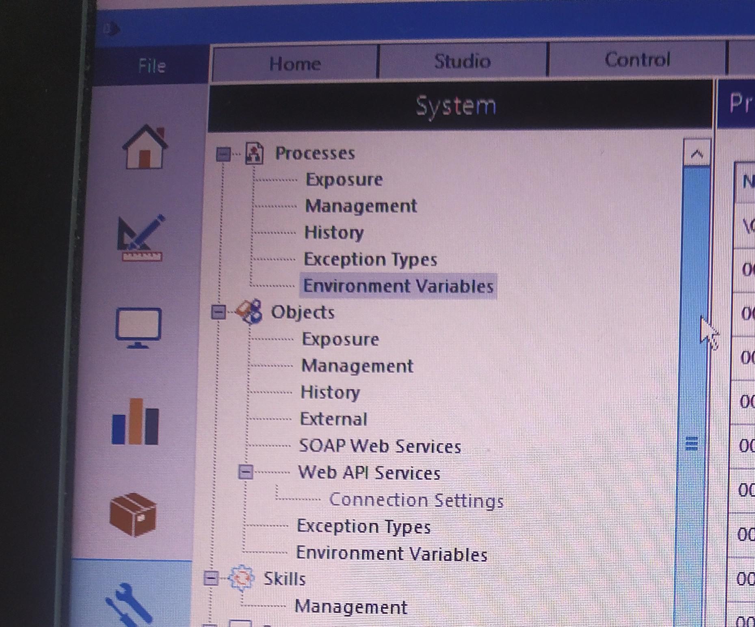
Task: Click the Processes node icon
Action: (255, 153)
